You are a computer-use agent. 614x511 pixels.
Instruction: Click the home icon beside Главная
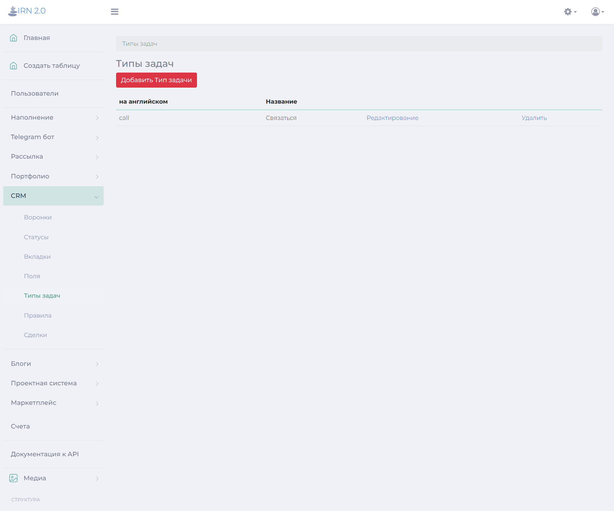[x=13, y=38]
